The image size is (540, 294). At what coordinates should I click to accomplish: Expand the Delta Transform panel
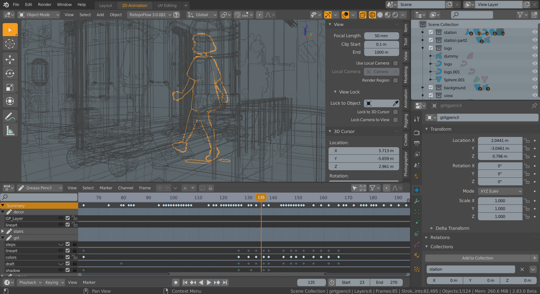click(452, 228)
